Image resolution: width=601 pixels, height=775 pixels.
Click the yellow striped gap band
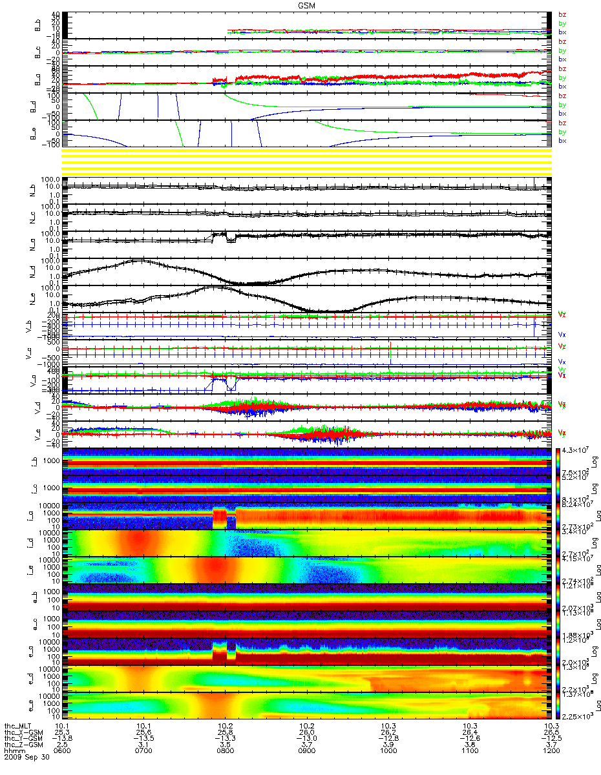click(307, 161)
